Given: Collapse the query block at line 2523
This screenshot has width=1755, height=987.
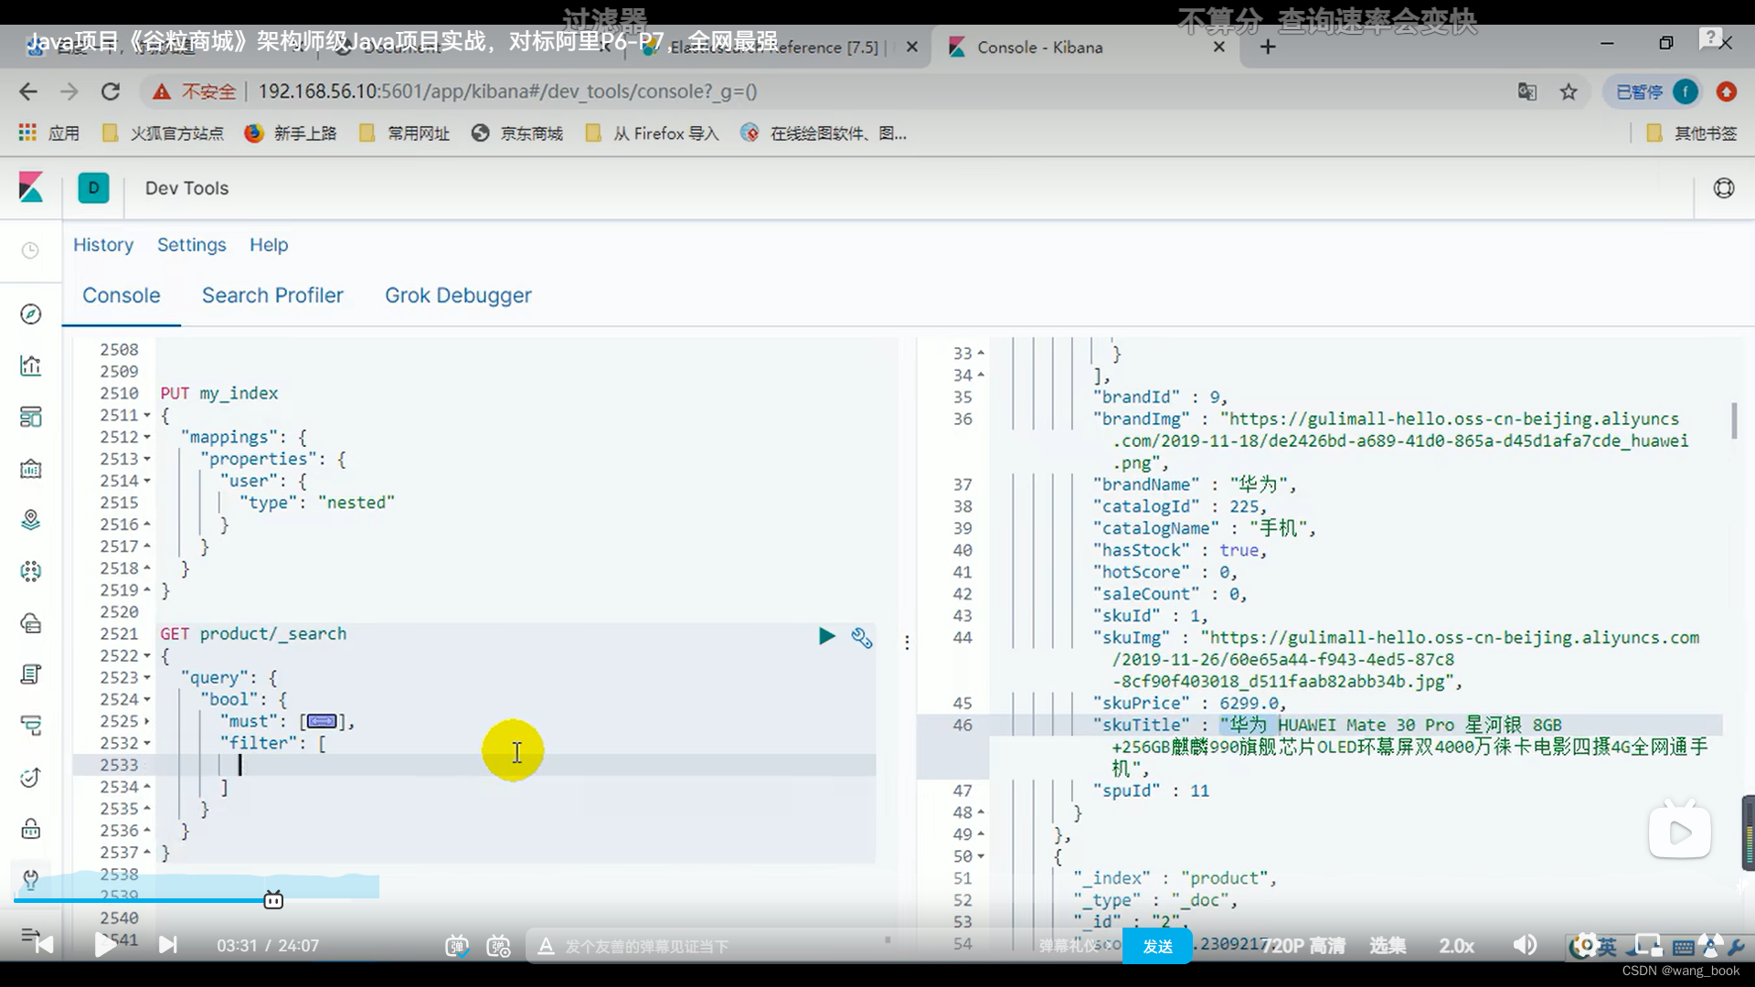Looking at the screenshot, I should click(146, 678).
